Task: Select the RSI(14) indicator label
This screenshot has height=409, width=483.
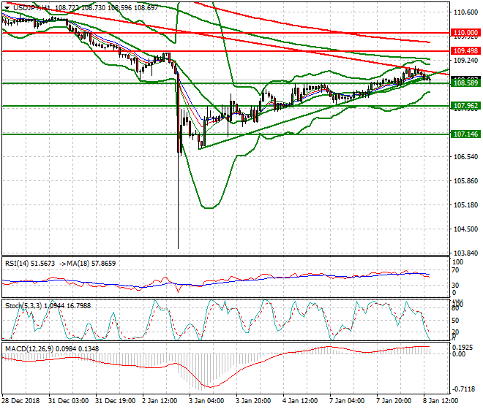Action: (x=30, y=264)
